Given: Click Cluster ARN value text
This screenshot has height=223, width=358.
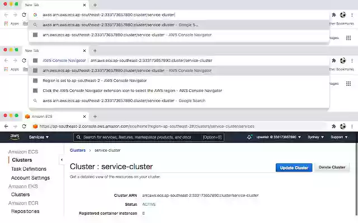Looking at the screenshot, I should (200, 196).
